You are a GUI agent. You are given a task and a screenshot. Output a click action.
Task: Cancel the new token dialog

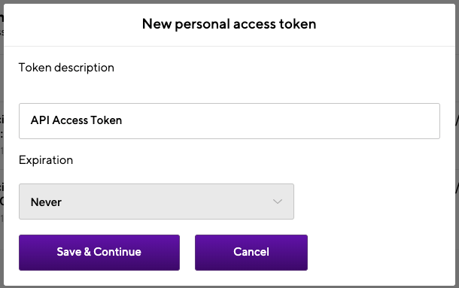(251, 253)
